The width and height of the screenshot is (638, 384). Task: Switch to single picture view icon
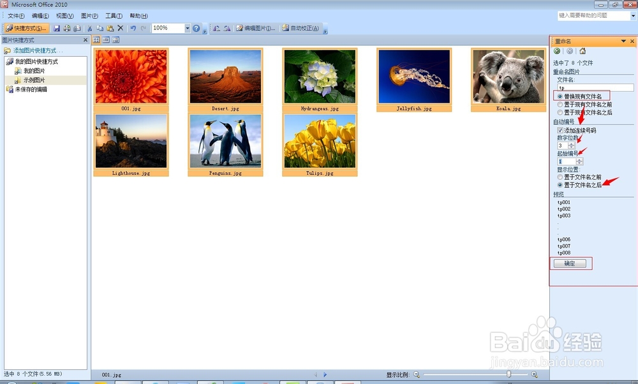point(115,40)
